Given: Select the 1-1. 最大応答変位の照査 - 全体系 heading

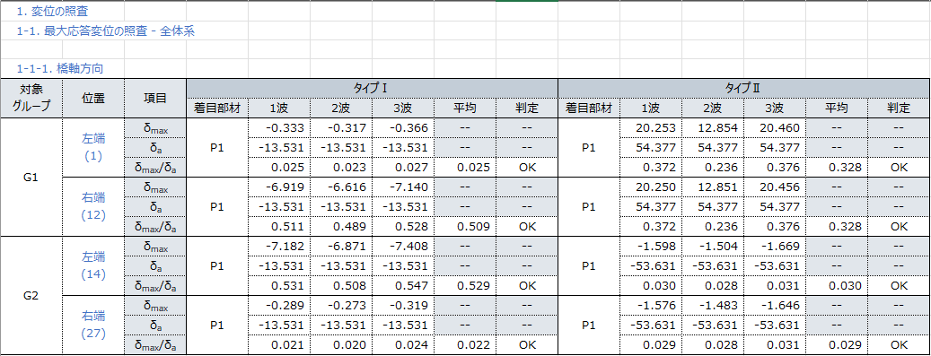Looking at the screenshot, I should coord(106,31).
